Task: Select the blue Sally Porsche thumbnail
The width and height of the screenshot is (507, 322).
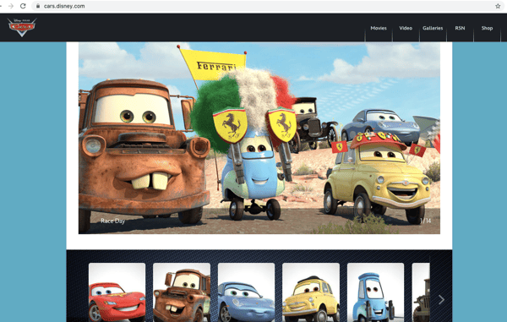Action: pos(247,292)
